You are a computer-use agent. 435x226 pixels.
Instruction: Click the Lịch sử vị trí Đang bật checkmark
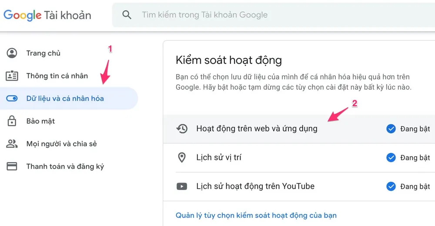pyautogui.click(x=391, y=157)
